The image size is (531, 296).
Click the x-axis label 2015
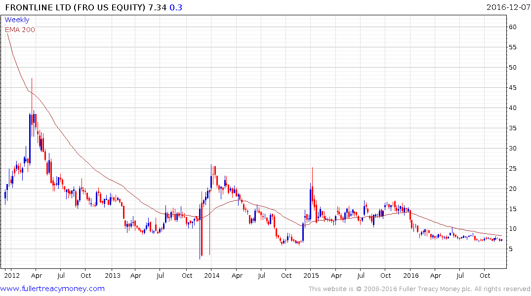(311, 275)
